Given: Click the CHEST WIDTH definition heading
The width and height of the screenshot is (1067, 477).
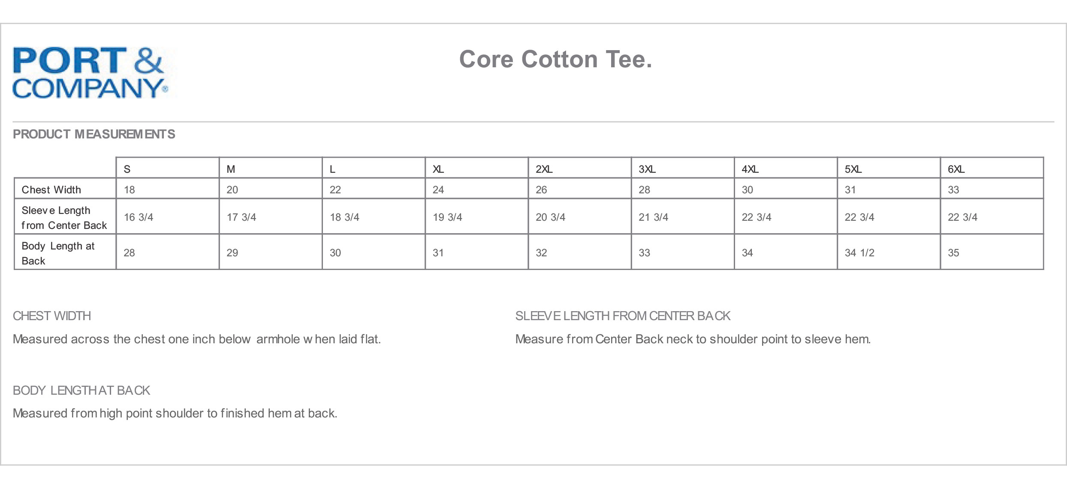Looking at the screenshot, I should click(x=52, y=316).
